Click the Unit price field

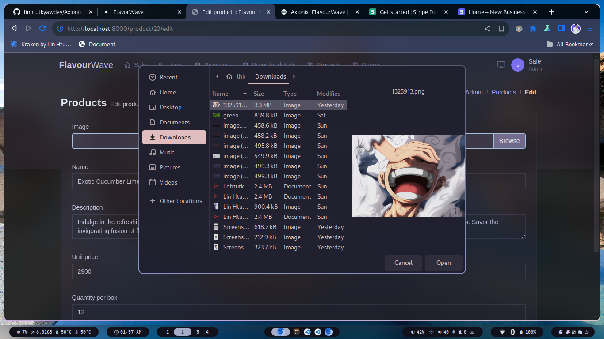tap(298, 271)
